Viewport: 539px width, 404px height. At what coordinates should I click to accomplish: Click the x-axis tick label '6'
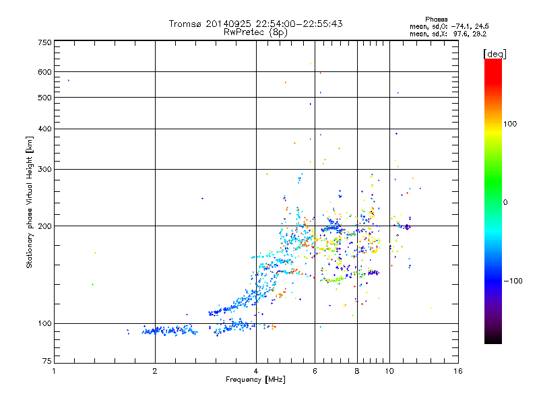coord(315,371)
